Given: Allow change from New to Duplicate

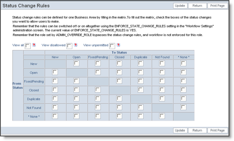Looking at the screenshot, I should click(x=140, y=63).
